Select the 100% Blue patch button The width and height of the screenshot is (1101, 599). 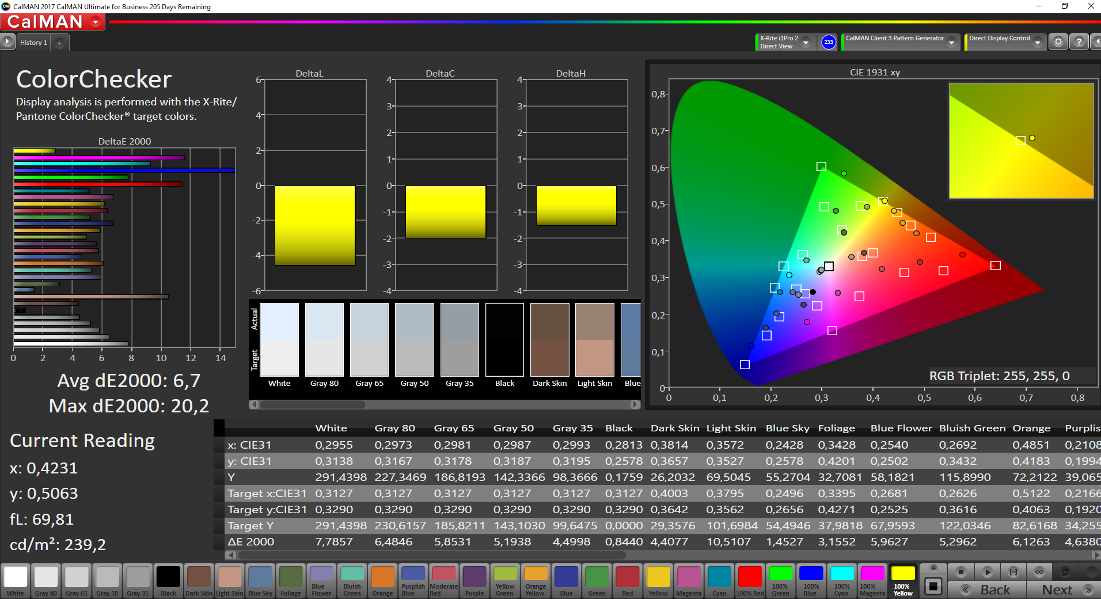[811, 581]
